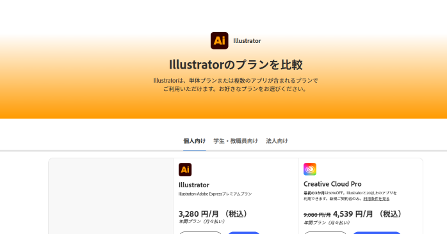Click the Illustrator logo icon in header

coord(219,40)
